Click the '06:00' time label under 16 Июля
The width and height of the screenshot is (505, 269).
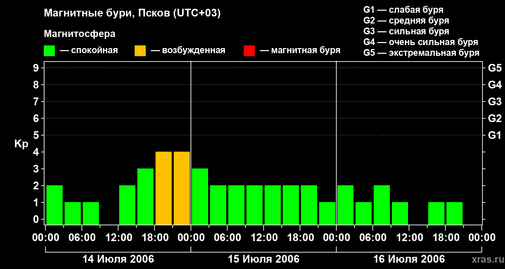(373, 238)
